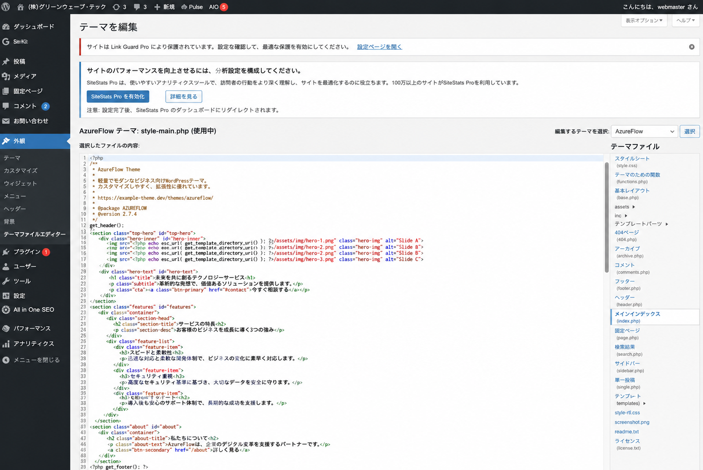Image resolution: width=703 pixels, height=470 pixels.
Task: Open the site home icon in admin bar
Action: [x=20, y=7]
